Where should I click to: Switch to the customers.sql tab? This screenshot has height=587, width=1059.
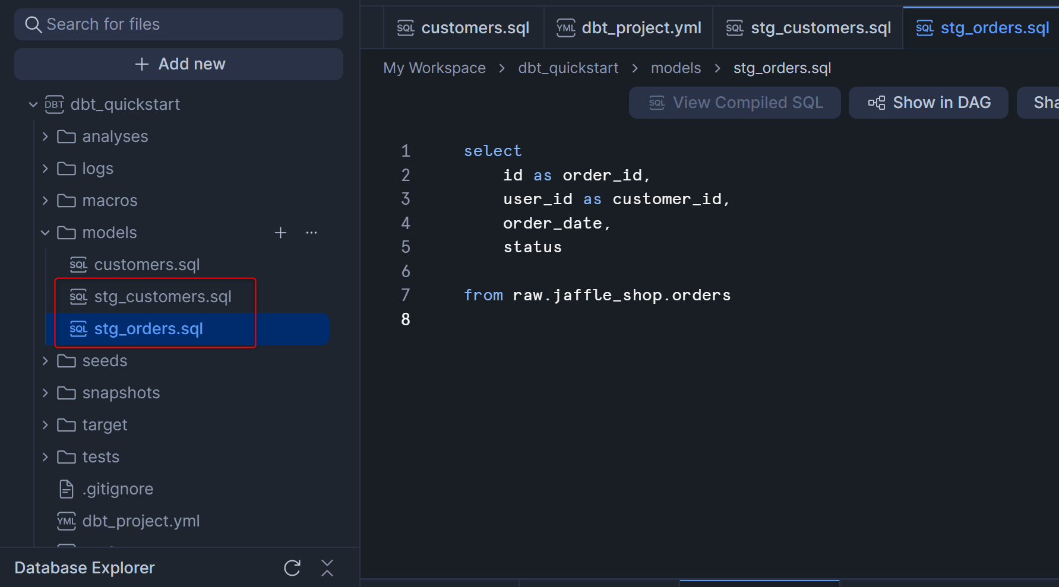[463, 28]
